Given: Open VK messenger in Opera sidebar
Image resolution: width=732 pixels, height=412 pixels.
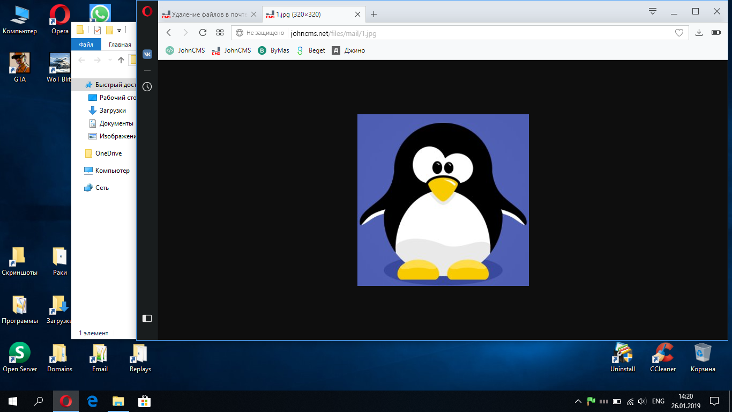Looking at the screenshot, I should pyautogui.click(x=147, y=54).
